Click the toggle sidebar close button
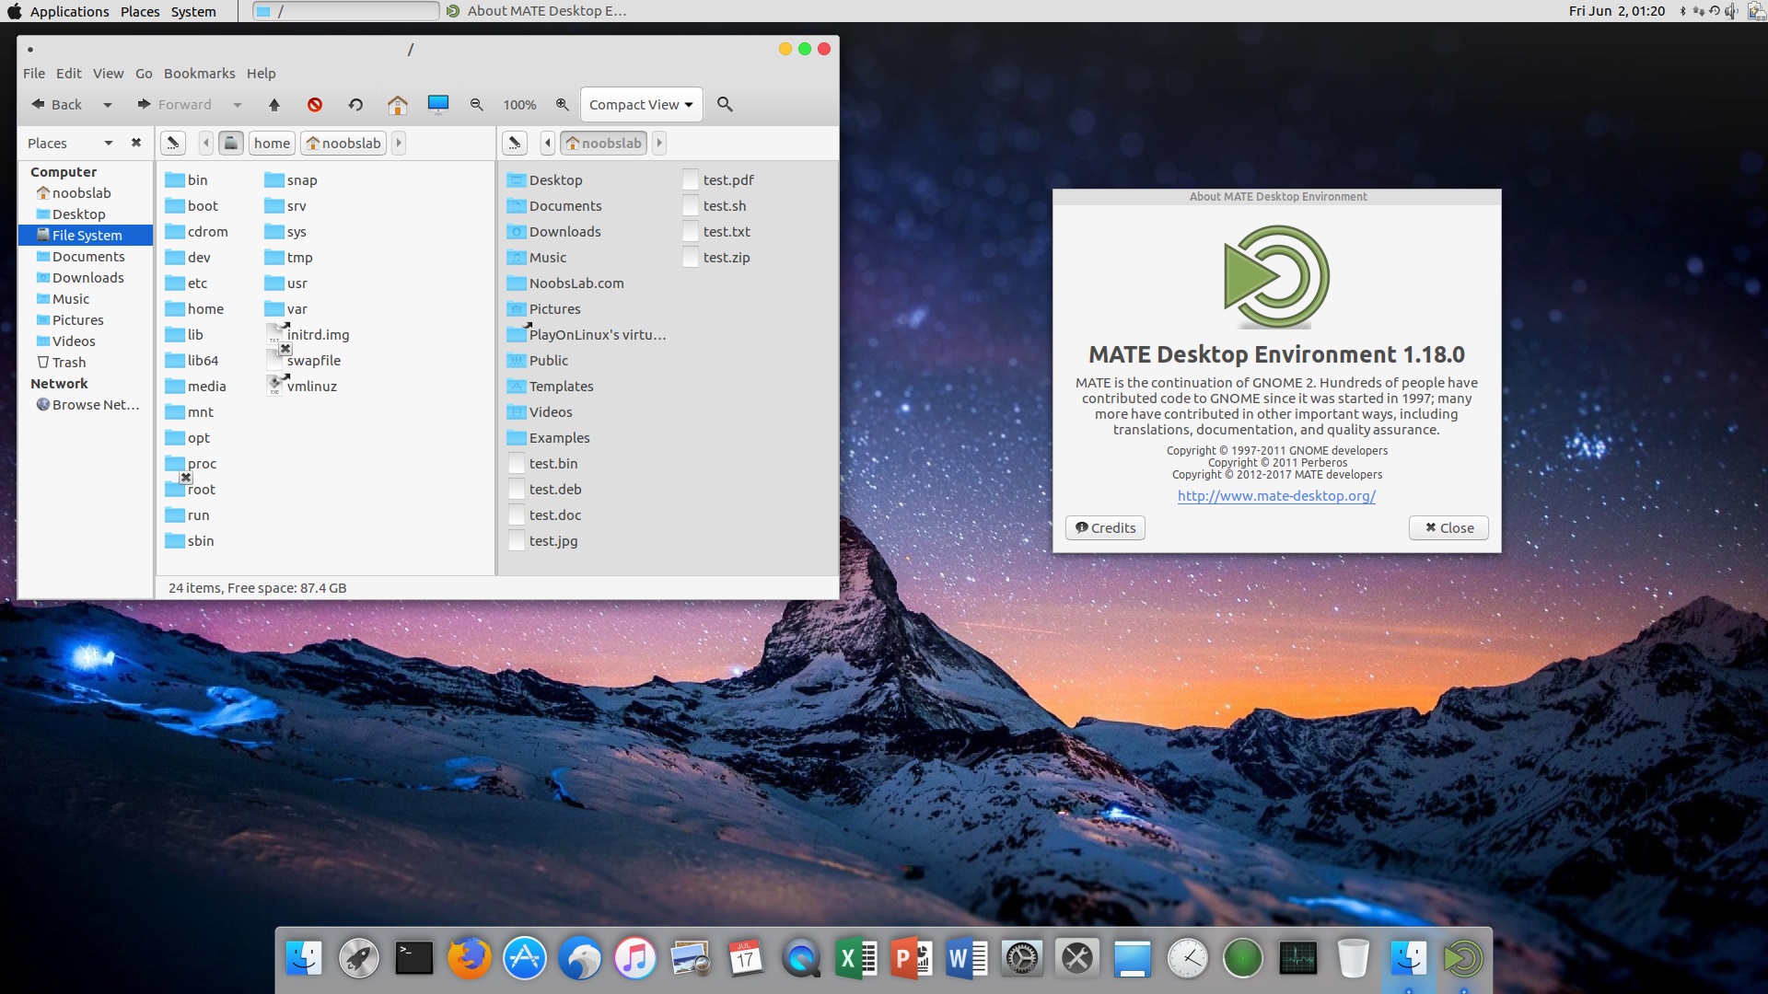The width and height of the screenshot is (1768, 994). click(134, 144)
